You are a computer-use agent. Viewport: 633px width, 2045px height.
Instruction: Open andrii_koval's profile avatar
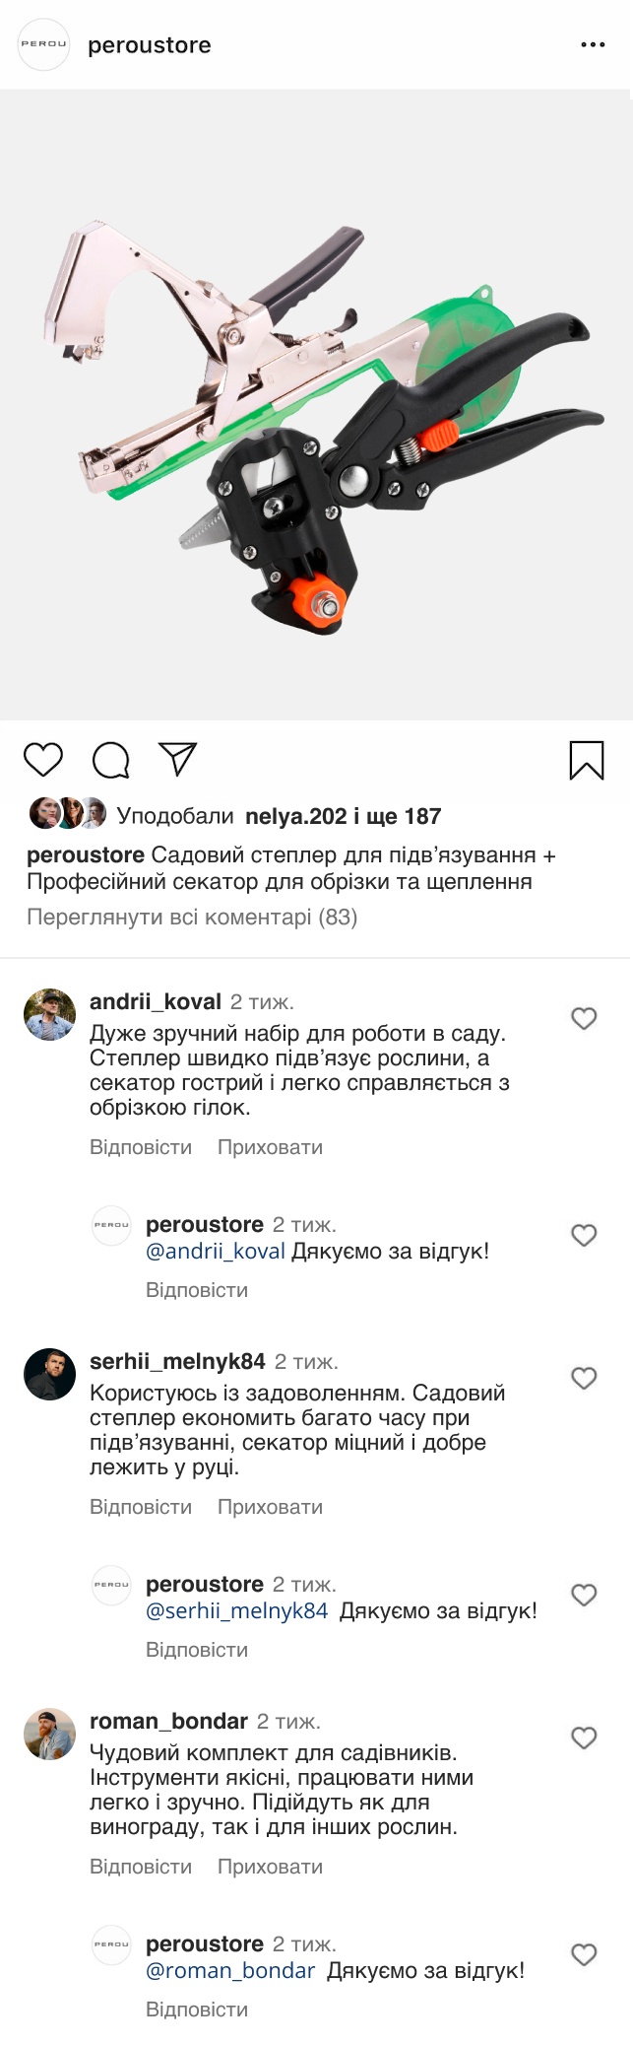(x=50, y=1015)
